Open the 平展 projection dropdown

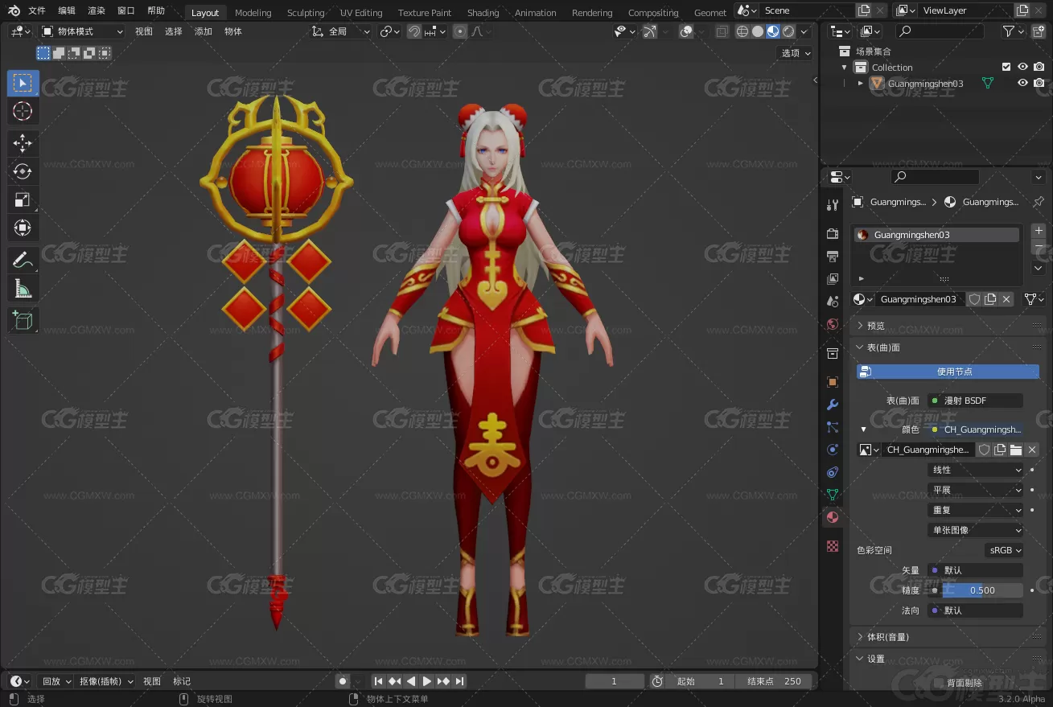(976, 490)
